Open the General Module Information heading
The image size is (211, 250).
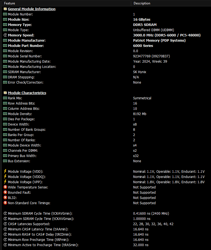tap(31, 9)
